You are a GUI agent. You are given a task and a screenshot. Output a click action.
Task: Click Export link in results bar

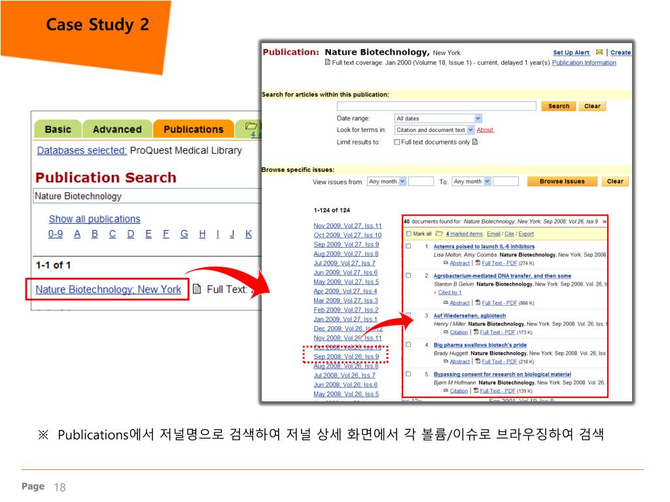coord(526,234)
